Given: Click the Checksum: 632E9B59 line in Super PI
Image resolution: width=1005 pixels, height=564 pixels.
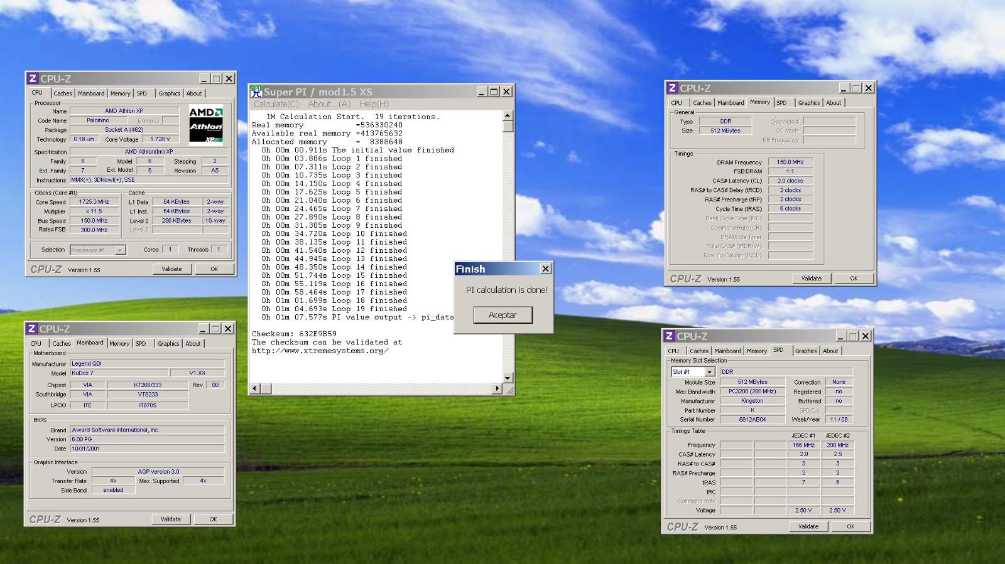Looking at the screenshot, I should (x=294, y=334).
